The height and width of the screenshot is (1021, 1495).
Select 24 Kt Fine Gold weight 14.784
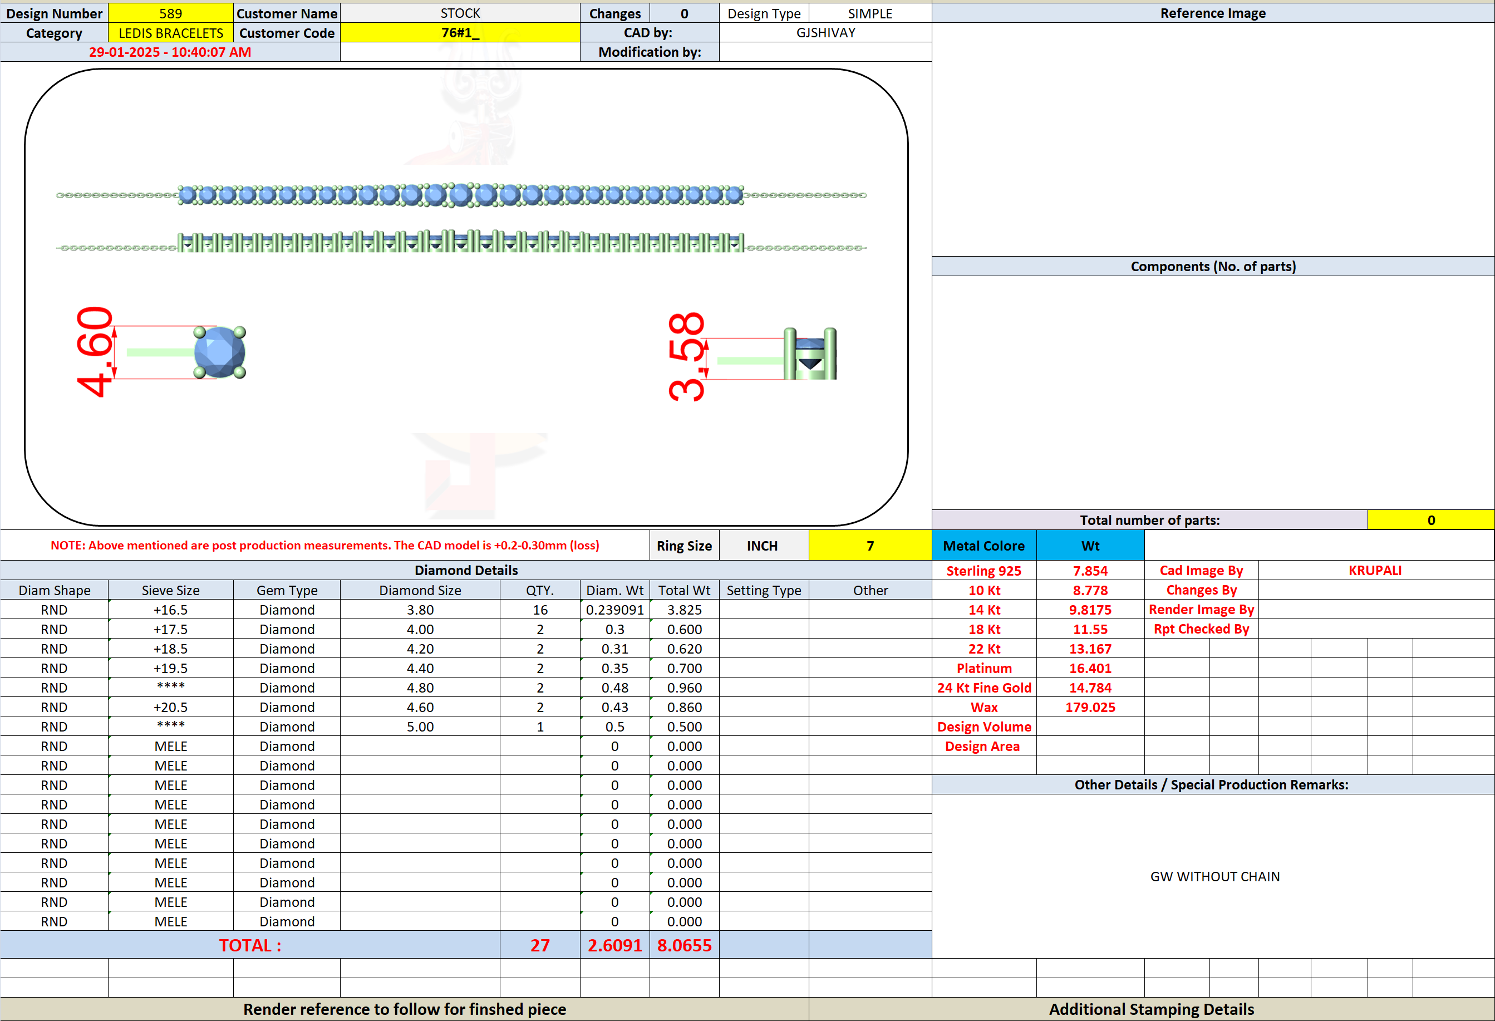tap(1090, 688)
